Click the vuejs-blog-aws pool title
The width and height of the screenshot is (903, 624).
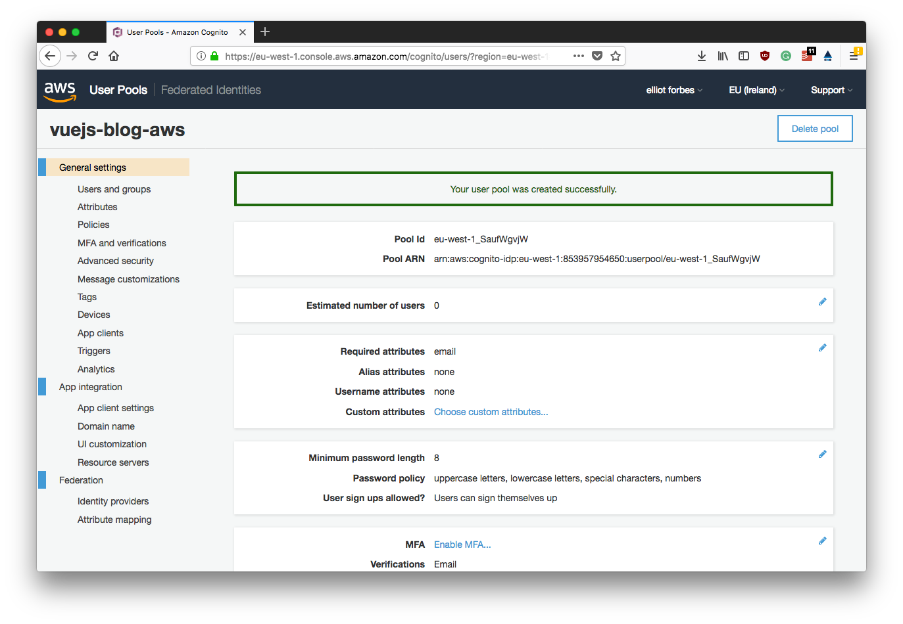(117, 130)
